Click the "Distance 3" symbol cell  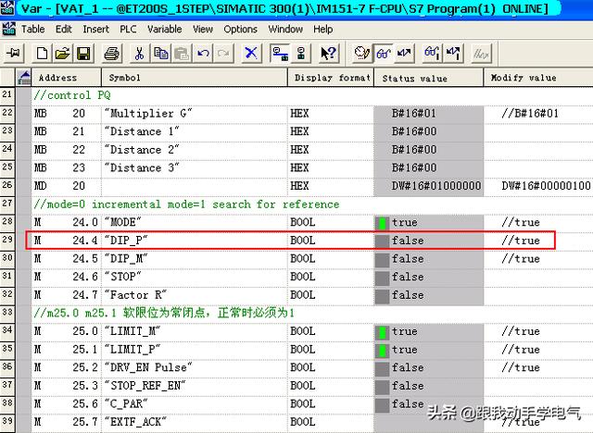click(195, 168)
